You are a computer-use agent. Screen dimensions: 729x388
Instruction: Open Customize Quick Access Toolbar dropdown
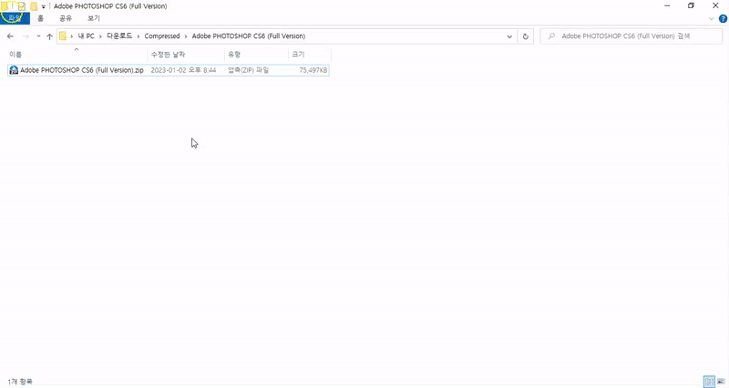[x=43, y=6]
